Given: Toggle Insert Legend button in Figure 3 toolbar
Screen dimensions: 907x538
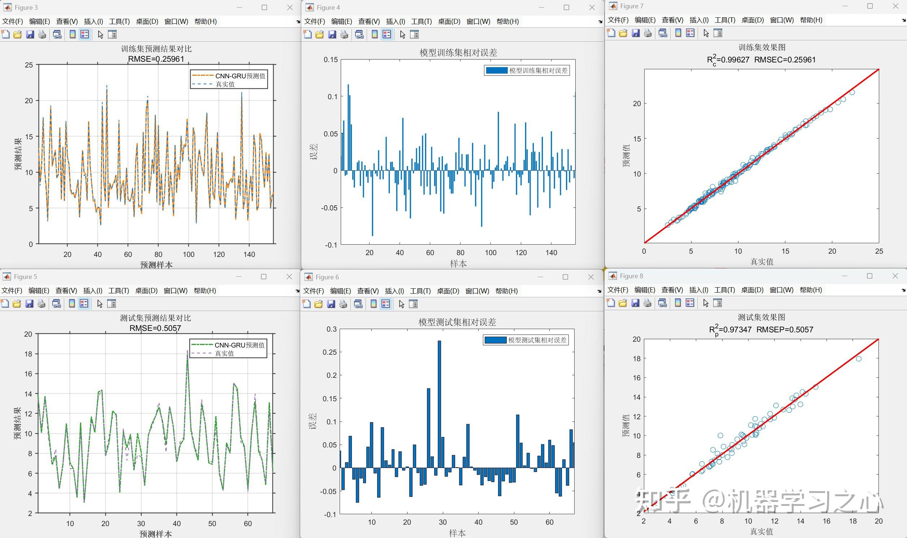Looking at the screenshot, I should pyautogui.click(x=84, y=34).
